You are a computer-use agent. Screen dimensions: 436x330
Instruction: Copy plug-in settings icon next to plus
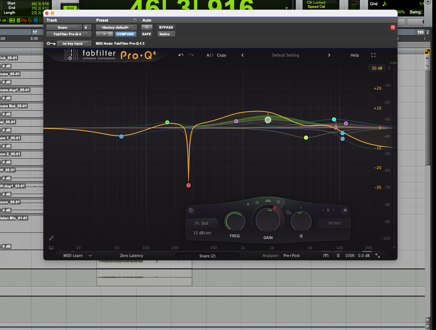[x=110, y=34]
